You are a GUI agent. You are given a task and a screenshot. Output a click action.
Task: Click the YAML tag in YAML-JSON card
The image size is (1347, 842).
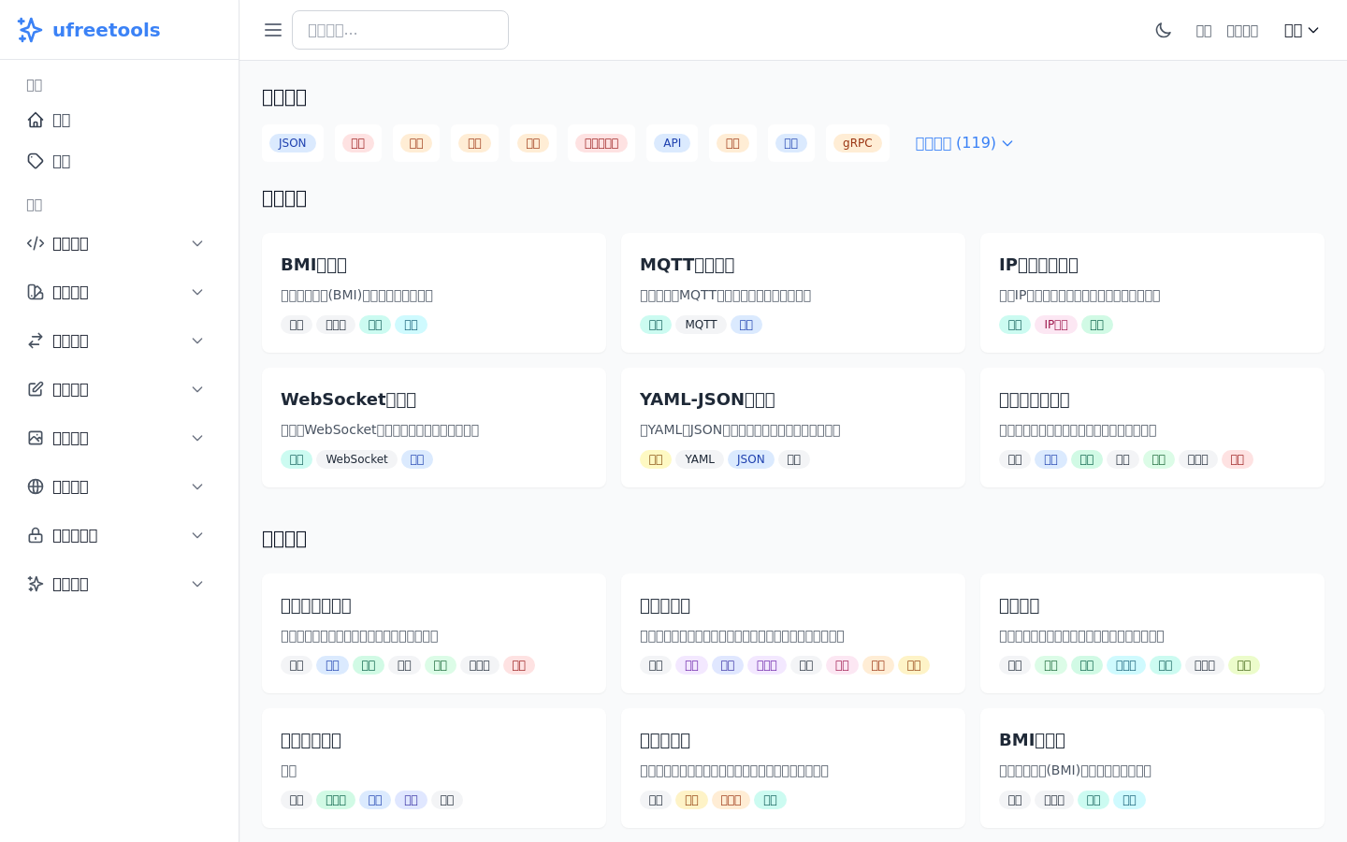click(x=699, y=459)
